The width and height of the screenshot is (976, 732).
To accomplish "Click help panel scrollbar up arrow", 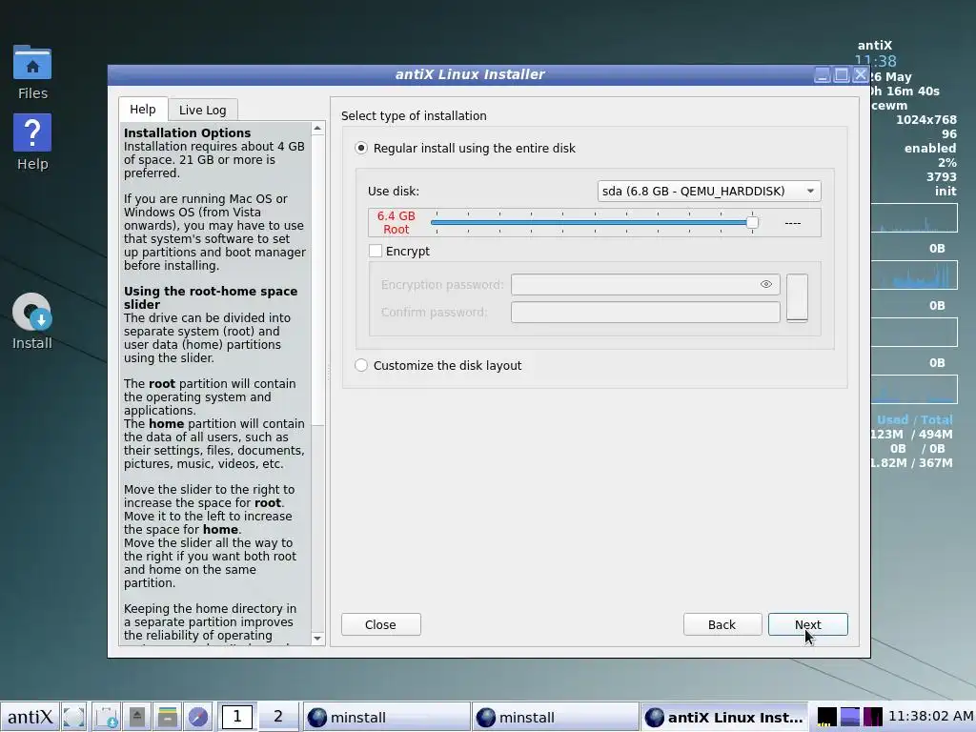I will tap(318, 129).
